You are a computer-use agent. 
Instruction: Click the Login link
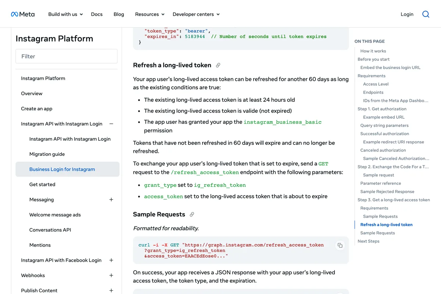click(407, 14)
